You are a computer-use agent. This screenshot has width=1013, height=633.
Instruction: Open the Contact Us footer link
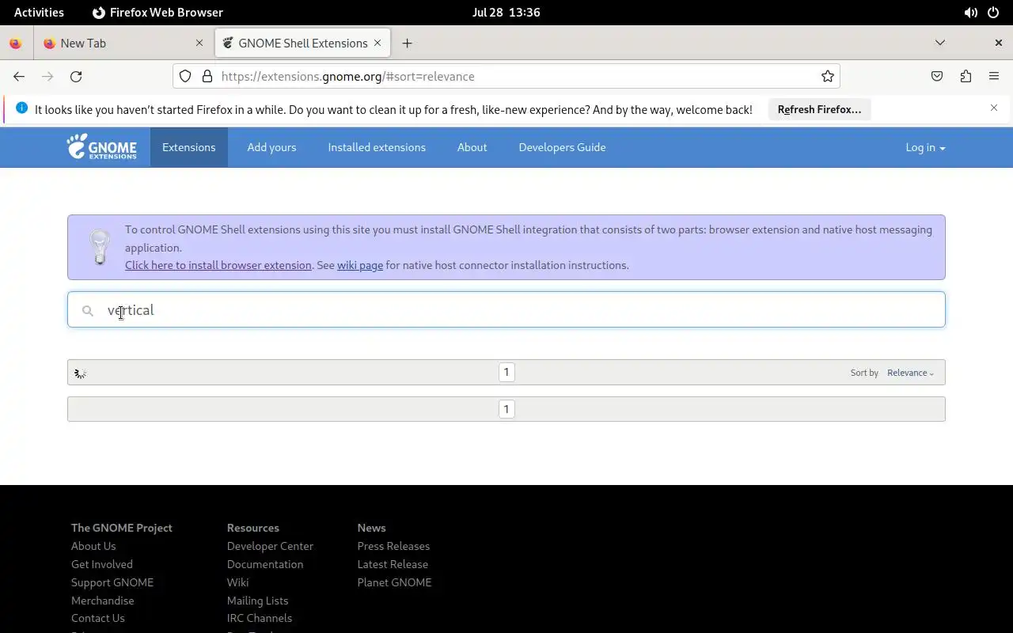click(x=98, y=618)
